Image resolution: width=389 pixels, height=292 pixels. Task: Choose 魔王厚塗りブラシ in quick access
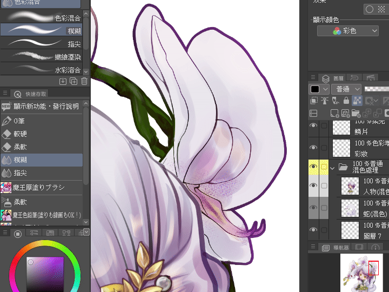pyautogui.click(x=42, y=188)
